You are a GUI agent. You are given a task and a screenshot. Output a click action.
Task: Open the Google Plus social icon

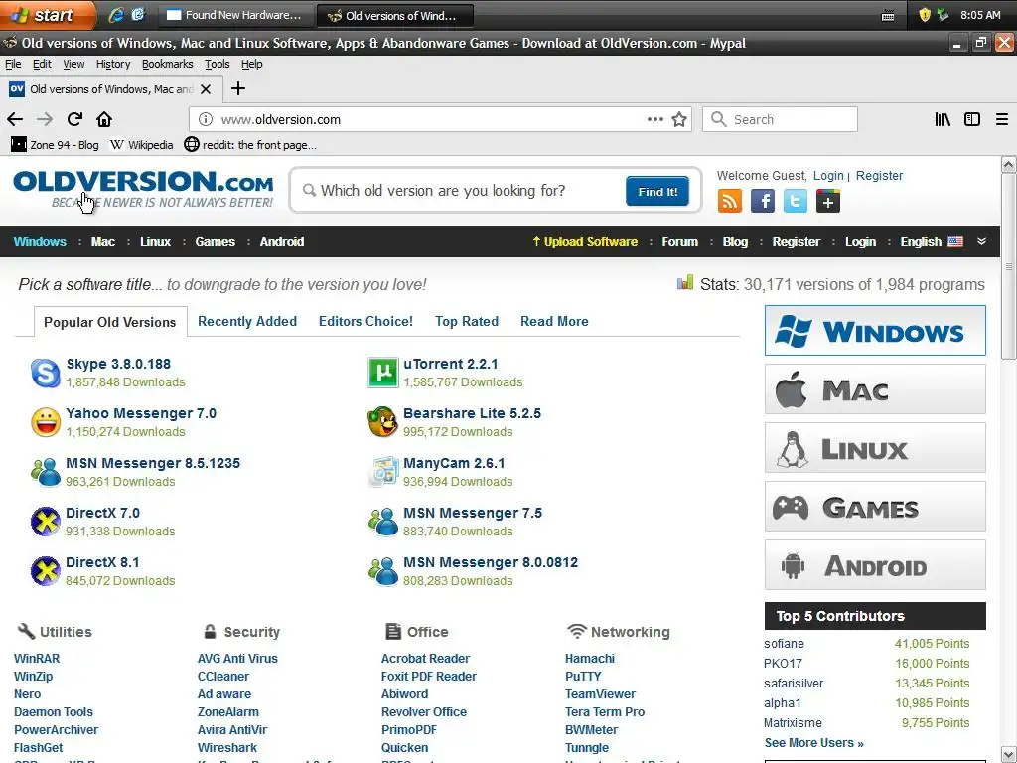coord(828,201)
